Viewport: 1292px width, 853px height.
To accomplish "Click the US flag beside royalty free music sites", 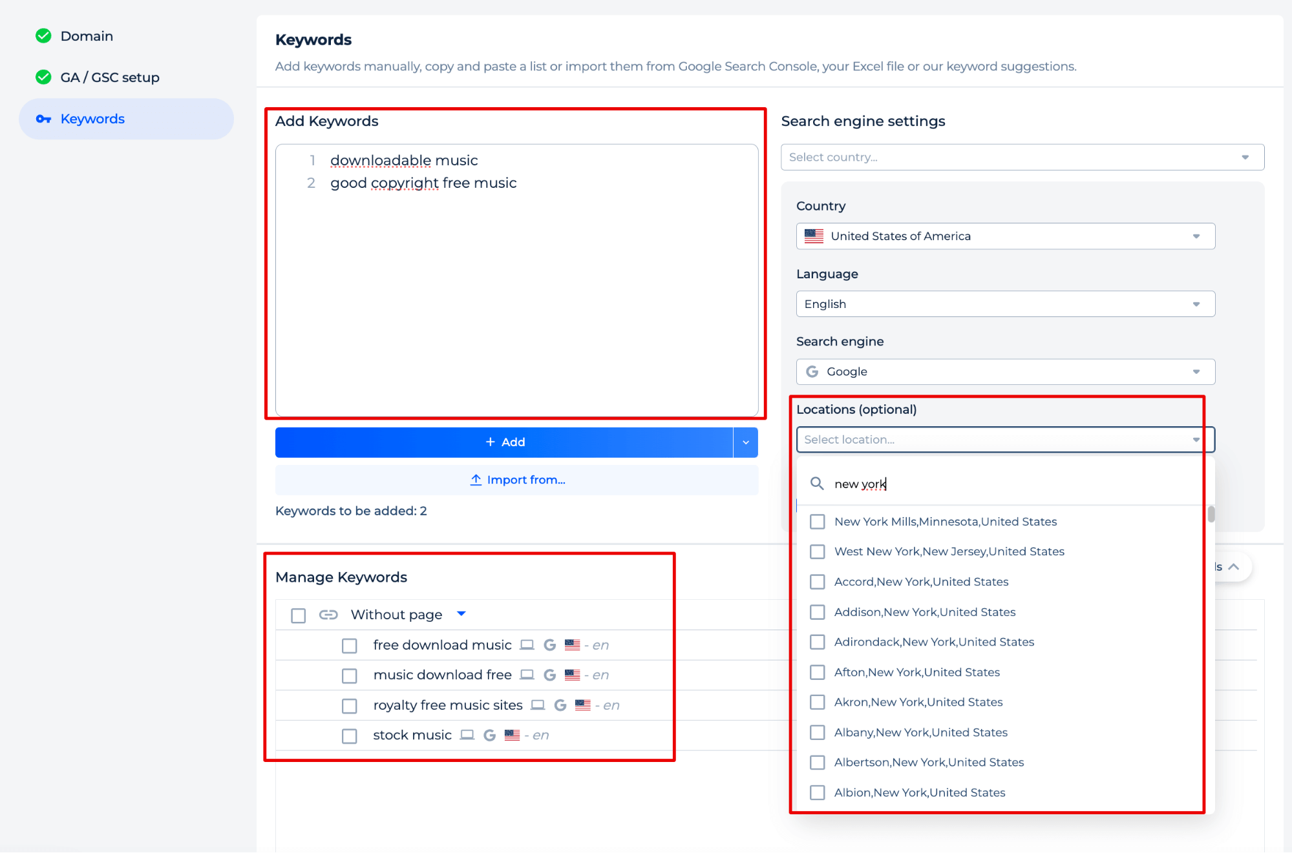I will [x=582, y=705].
